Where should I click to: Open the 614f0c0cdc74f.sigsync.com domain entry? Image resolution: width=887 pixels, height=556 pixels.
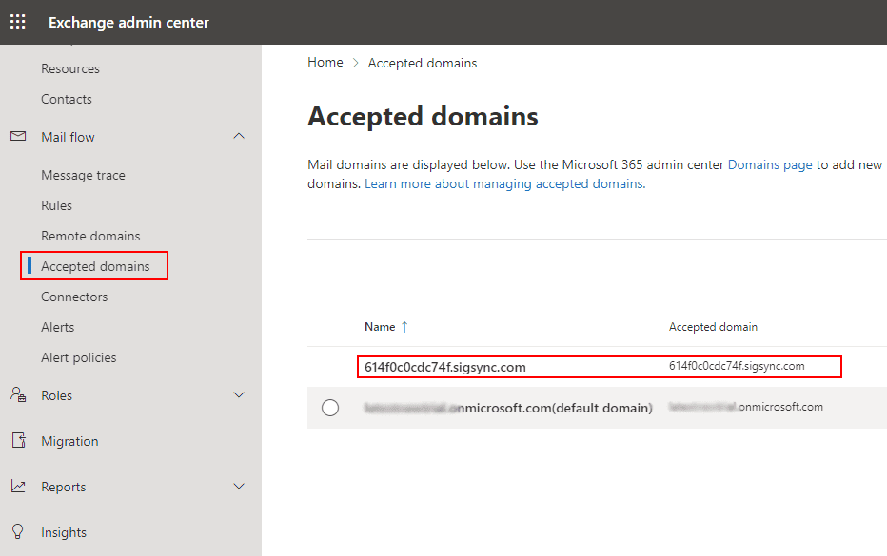tap(444, 367)
